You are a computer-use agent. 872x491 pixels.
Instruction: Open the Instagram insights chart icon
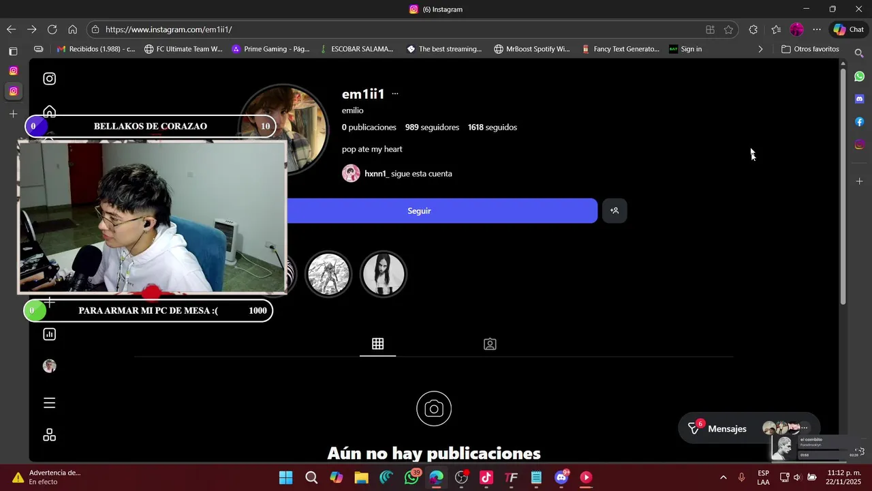pos(50,334)
